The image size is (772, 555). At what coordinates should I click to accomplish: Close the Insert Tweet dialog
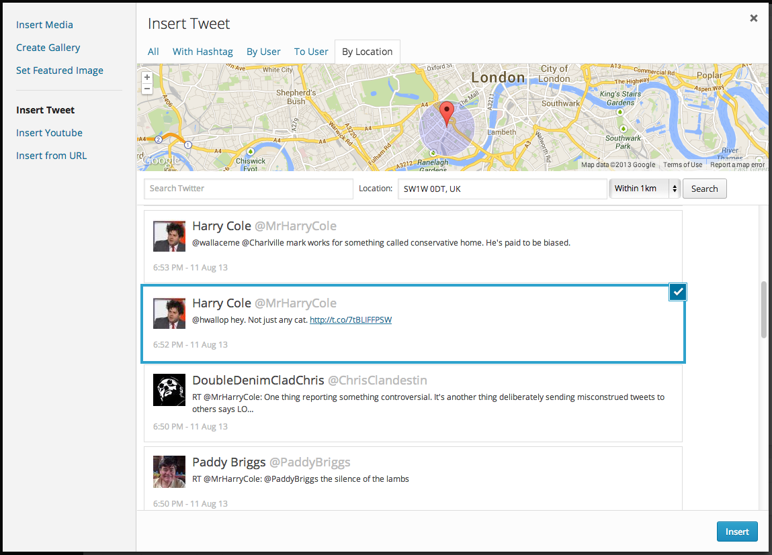(x=753, y=18)
